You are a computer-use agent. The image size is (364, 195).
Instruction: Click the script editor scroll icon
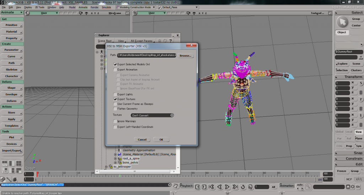pos(176,186)
